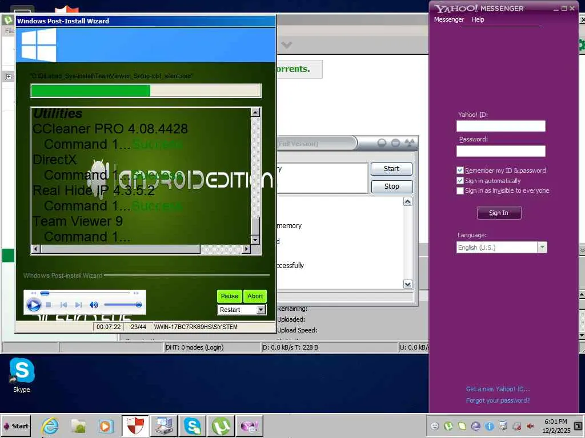Click the purple swirl tray icon
Image resolution: width=585 pixels, height=438 pixels.
click(476, 426)
